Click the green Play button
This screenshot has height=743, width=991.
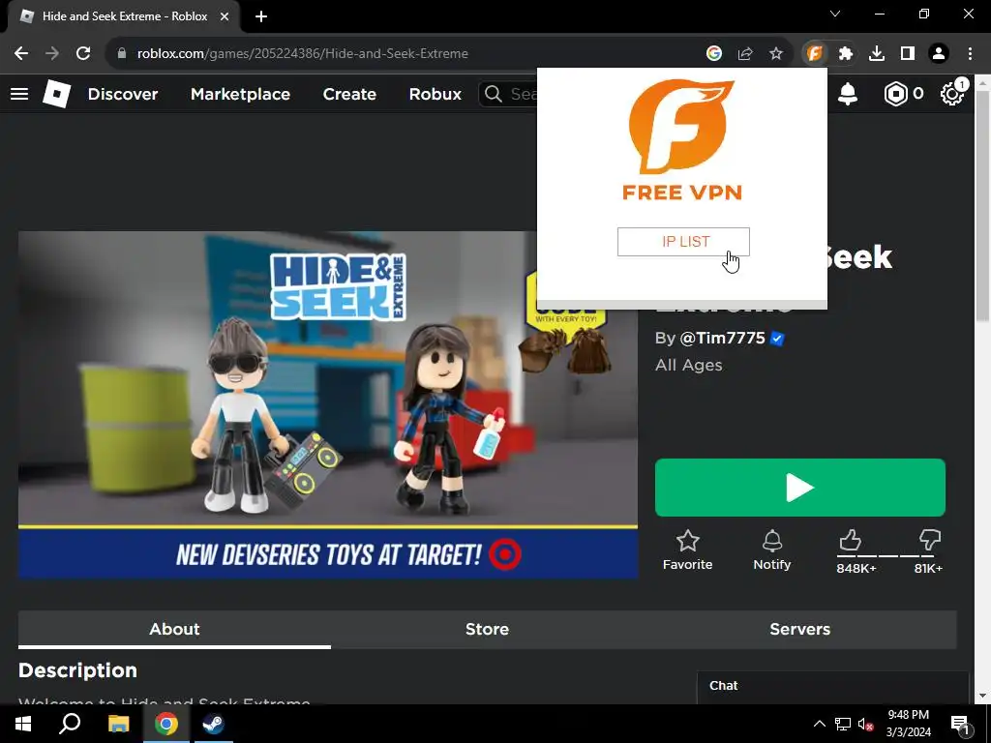pos(800,488)
